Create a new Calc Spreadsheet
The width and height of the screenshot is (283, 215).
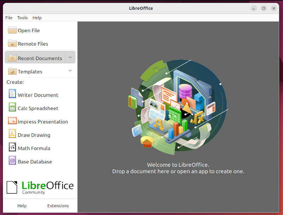click(38, 109)
